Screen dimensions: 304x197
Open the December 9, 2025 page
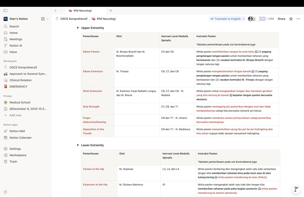tap(26, 109)
